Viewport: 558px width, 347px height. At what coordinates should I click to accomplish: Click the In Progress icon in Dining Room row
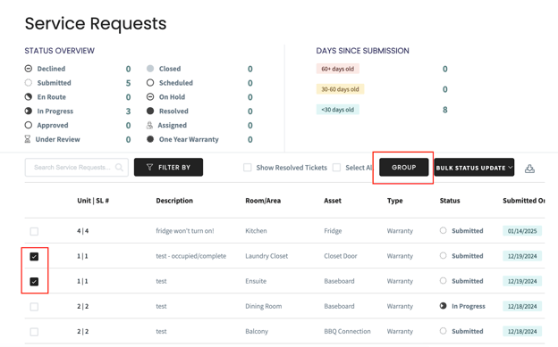point(443,306)
